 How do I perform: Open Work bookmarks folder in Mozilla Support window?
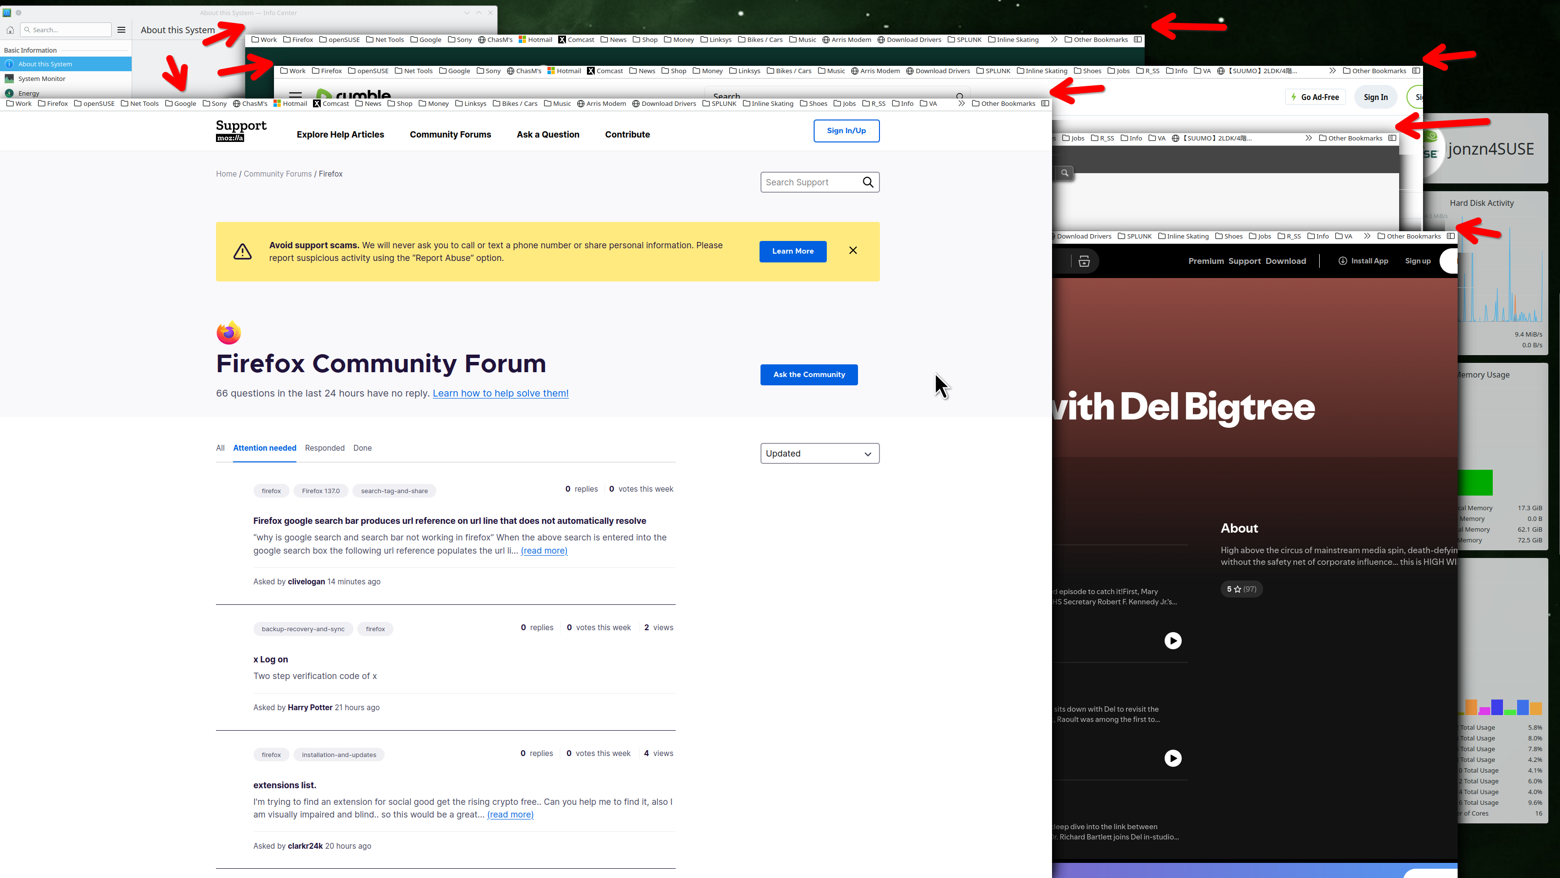tap(19, 103)
